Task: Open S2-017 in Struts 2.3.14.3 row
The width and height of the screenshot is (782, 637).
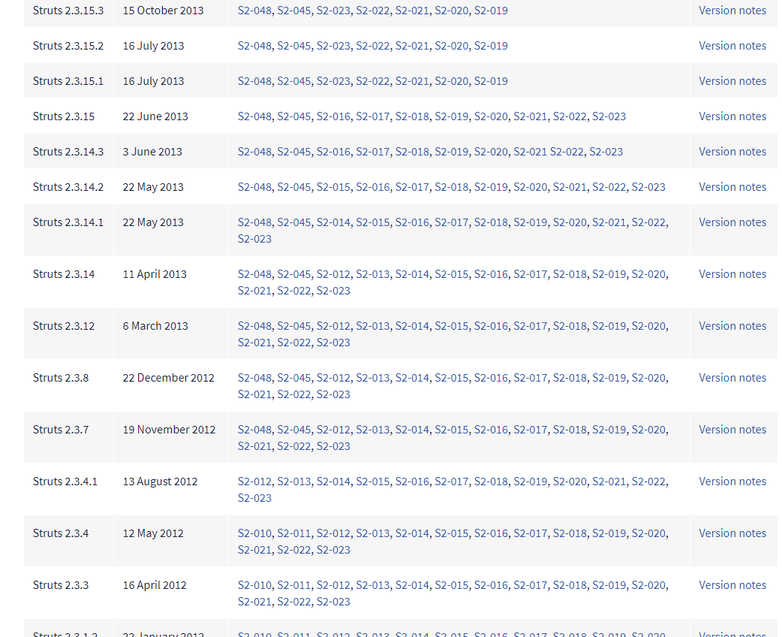Action: click(373, 152)
